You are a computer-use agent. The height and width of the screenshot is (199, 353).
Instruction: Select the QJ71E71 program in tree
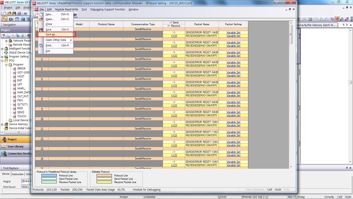coord(22,104)
